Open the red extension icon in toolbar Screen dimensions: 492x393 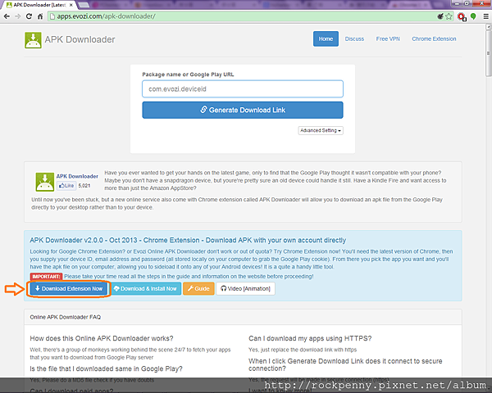coord(462,16)
